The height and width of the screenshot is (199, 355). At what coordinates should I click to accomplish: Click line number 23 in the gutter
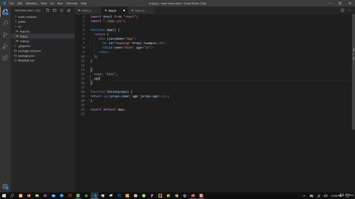[83, 114]
